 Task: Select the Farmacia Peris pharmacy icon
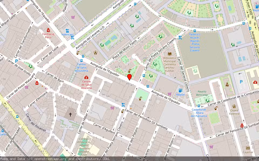click(48, 30)
